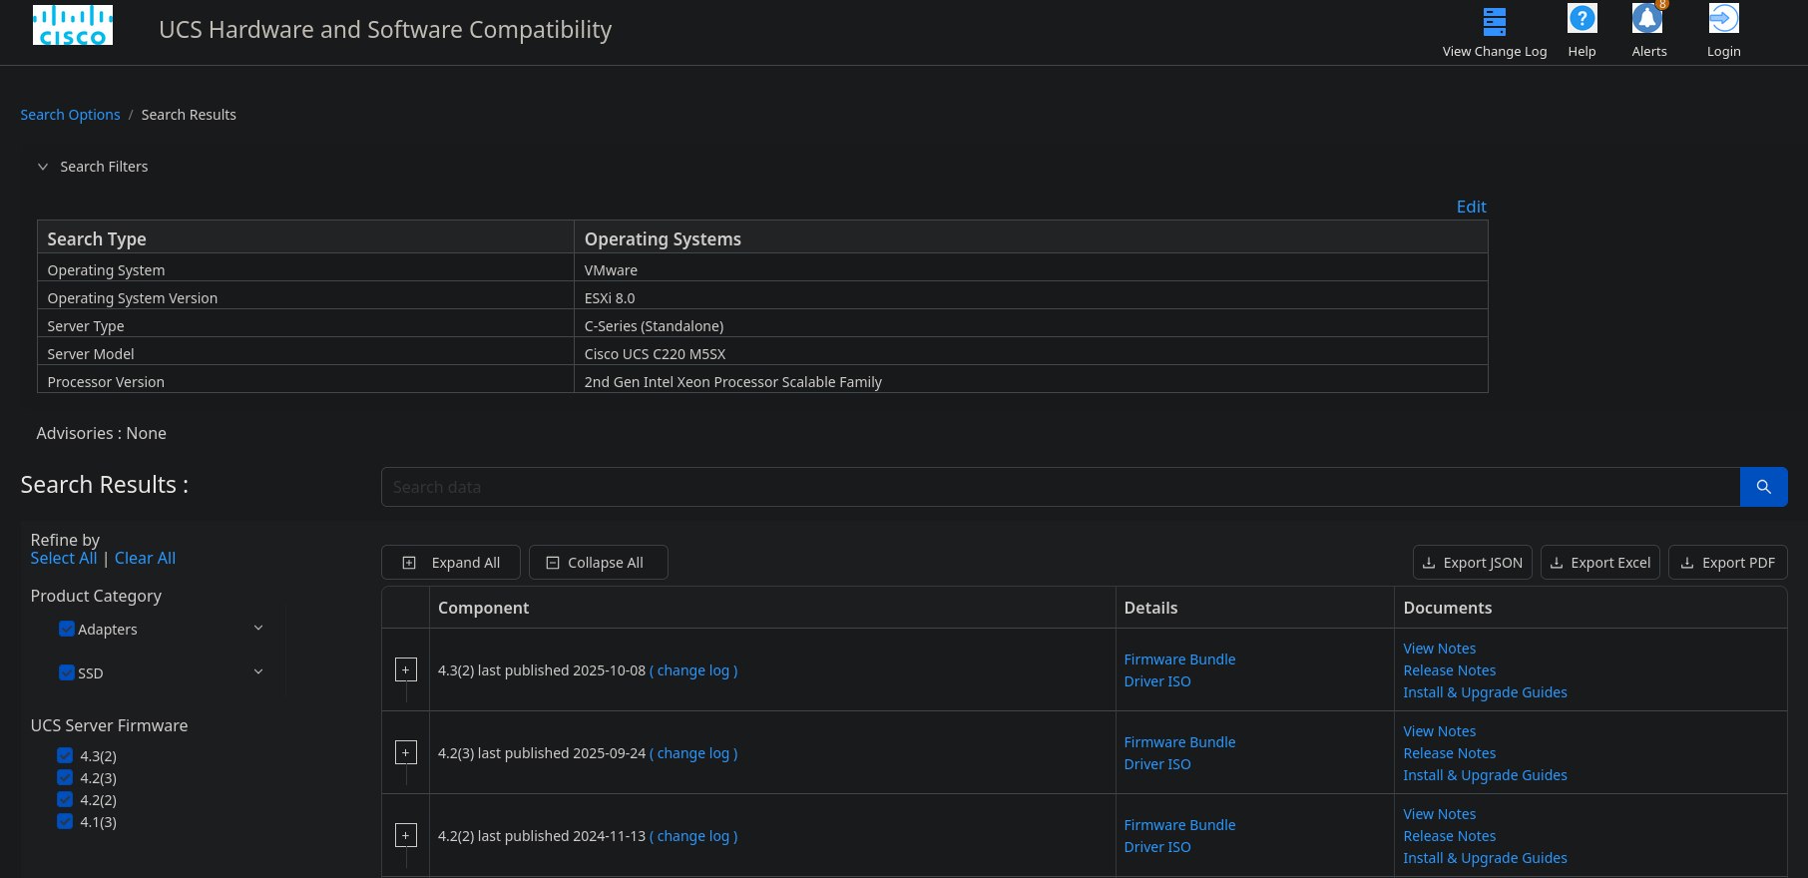Screen dimensions: 1808x878
Task: Click the Edit link above filters table
Action: (x=1472, y=207)
